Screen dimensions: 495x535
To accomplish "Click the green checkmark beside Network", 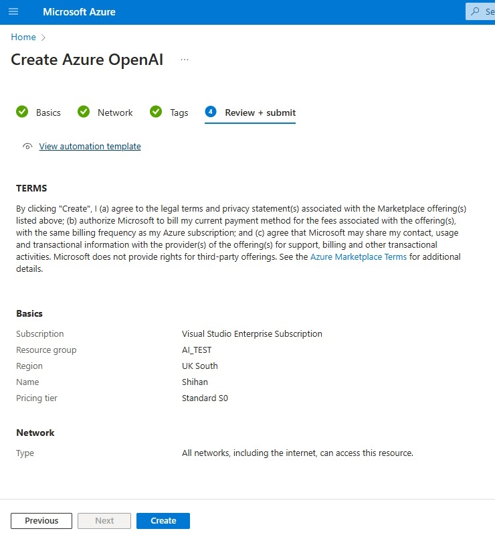I will pos(84,112).
